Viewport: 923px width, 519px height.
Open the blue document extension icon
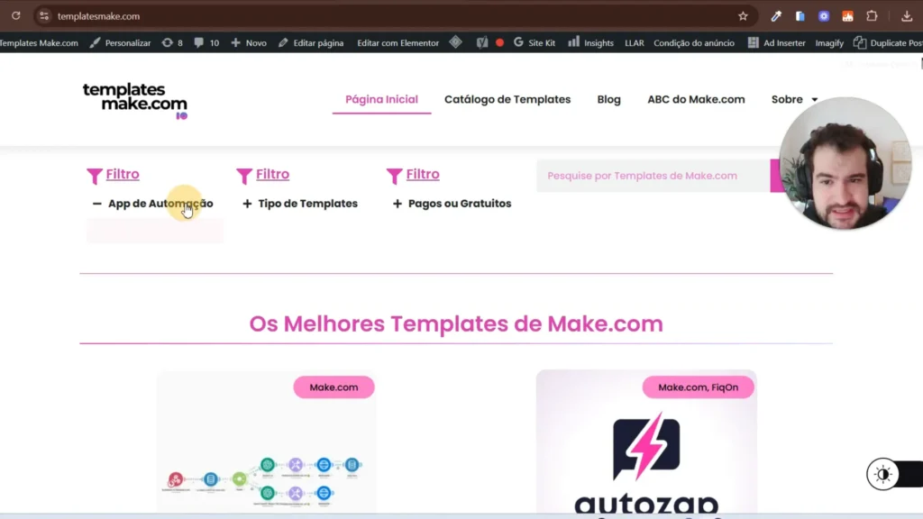coord(800,16)
